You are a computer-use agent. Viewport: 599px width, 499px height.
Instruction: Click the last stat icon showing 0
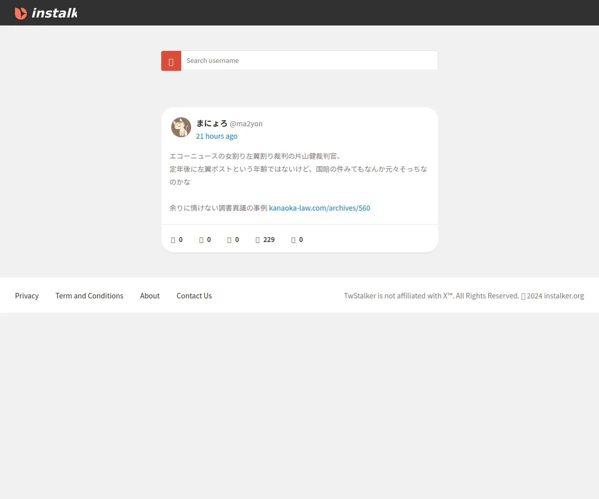[294, 240]
